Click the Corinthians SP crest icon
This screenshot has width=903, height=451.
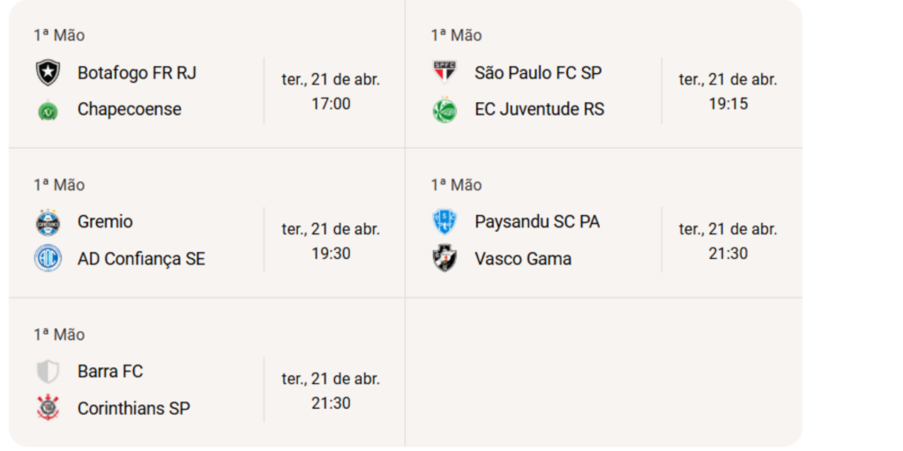(x=48, y=408)
